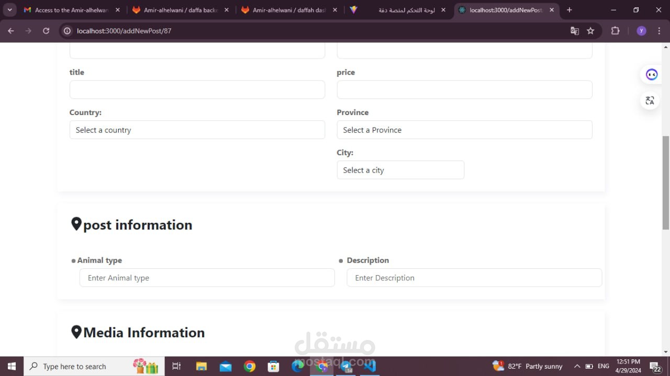Image resolution: width=670 pixels, height=376 pixels.
Task: Reload the current page
Action: pos(46,31)
